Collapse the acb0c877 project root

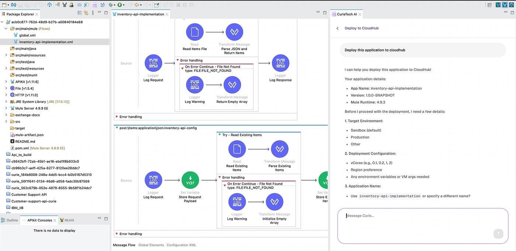(x=2, y=22)
